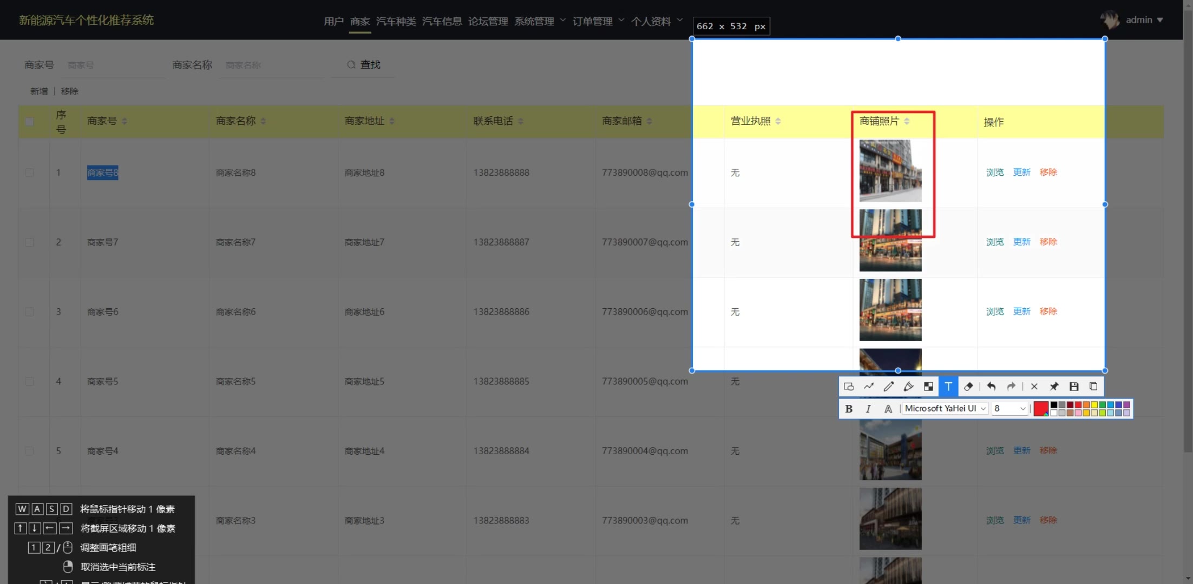This screenshot has width=1193, height=584.
Task: Toggle outlined text style
Action: coord(888,409)
